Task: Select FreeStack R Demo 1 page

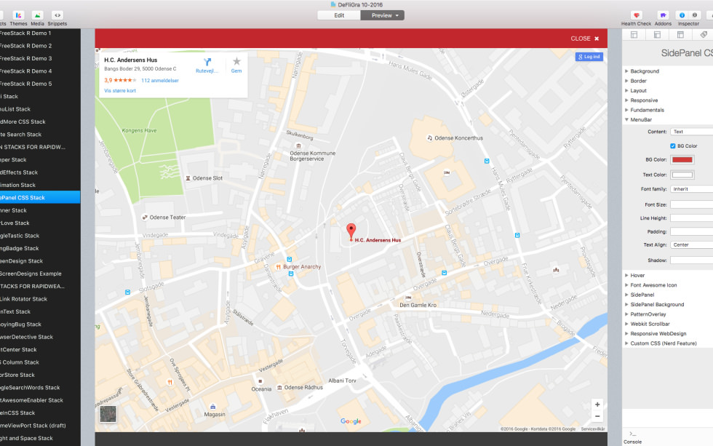Action: 40,33
